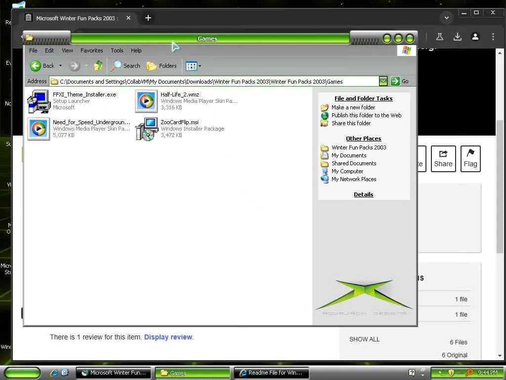Image resolution: width=506 pixels, height=380 pixels.
Task: Click the green Start button
Action: [22, 373]
